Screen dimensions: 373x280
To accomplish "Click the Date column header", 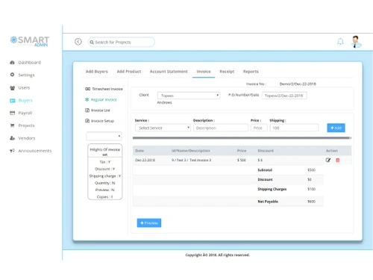I will click(140, 151).
